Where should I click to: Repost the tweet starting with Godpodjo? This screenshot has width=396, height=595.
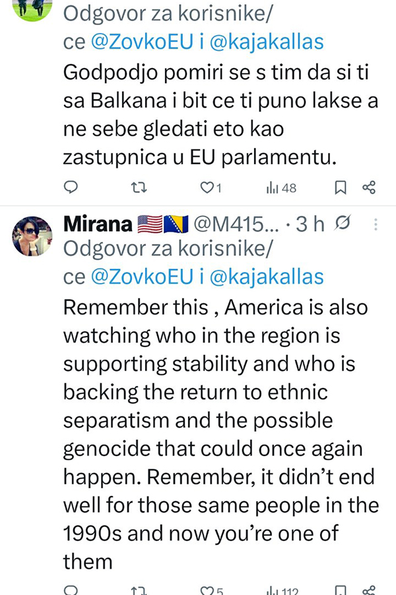click(x=139, y=188)
